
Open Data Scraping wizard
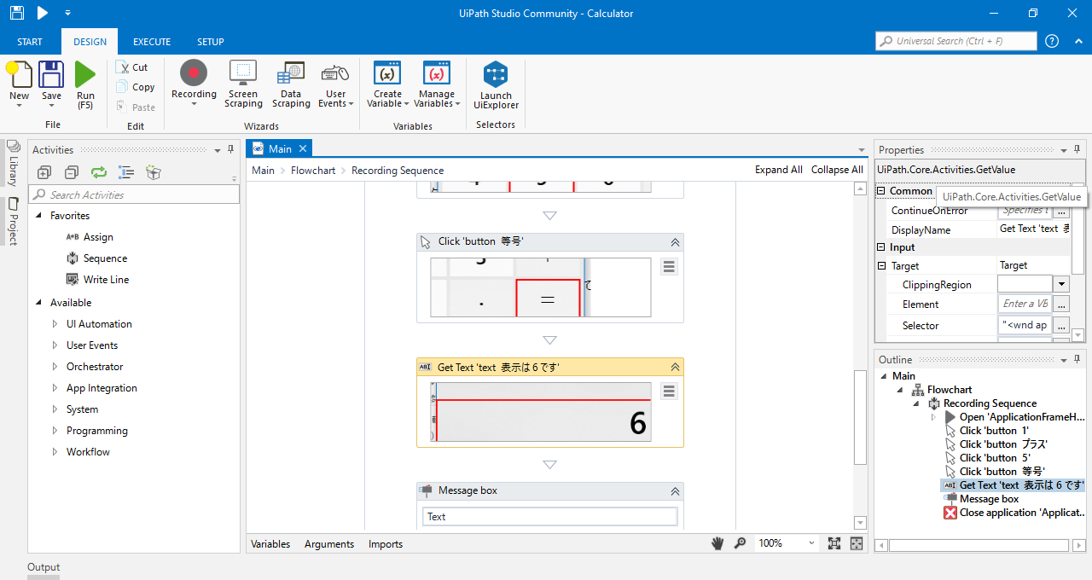click(291, 84)
